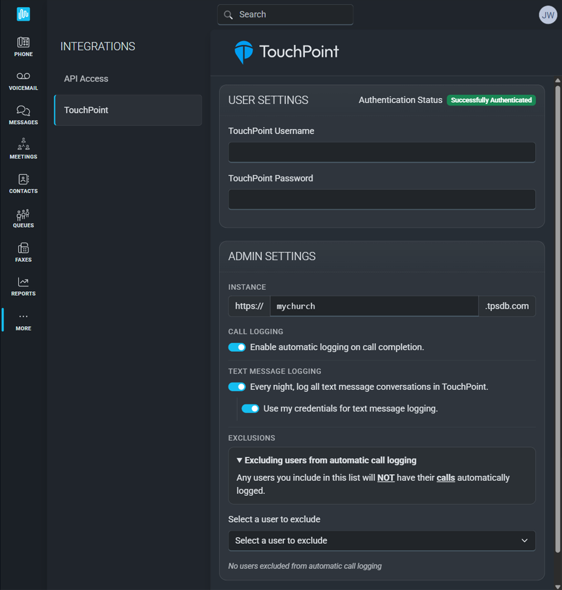Open the Voicemail section
This screenshot has width=562, height=590.
click(23, 81)
